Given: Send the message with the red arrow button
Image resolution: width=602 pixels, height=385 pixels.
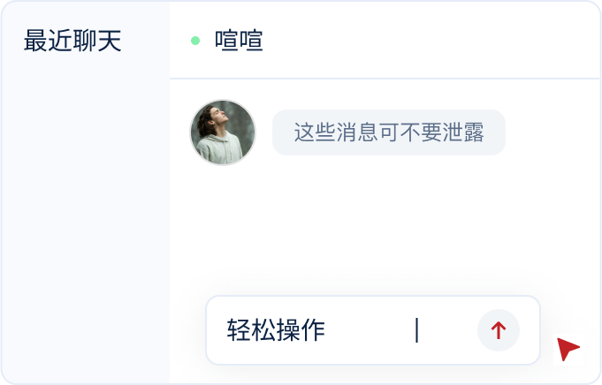Looking at the screenshot, I should (x=499, y=330).
